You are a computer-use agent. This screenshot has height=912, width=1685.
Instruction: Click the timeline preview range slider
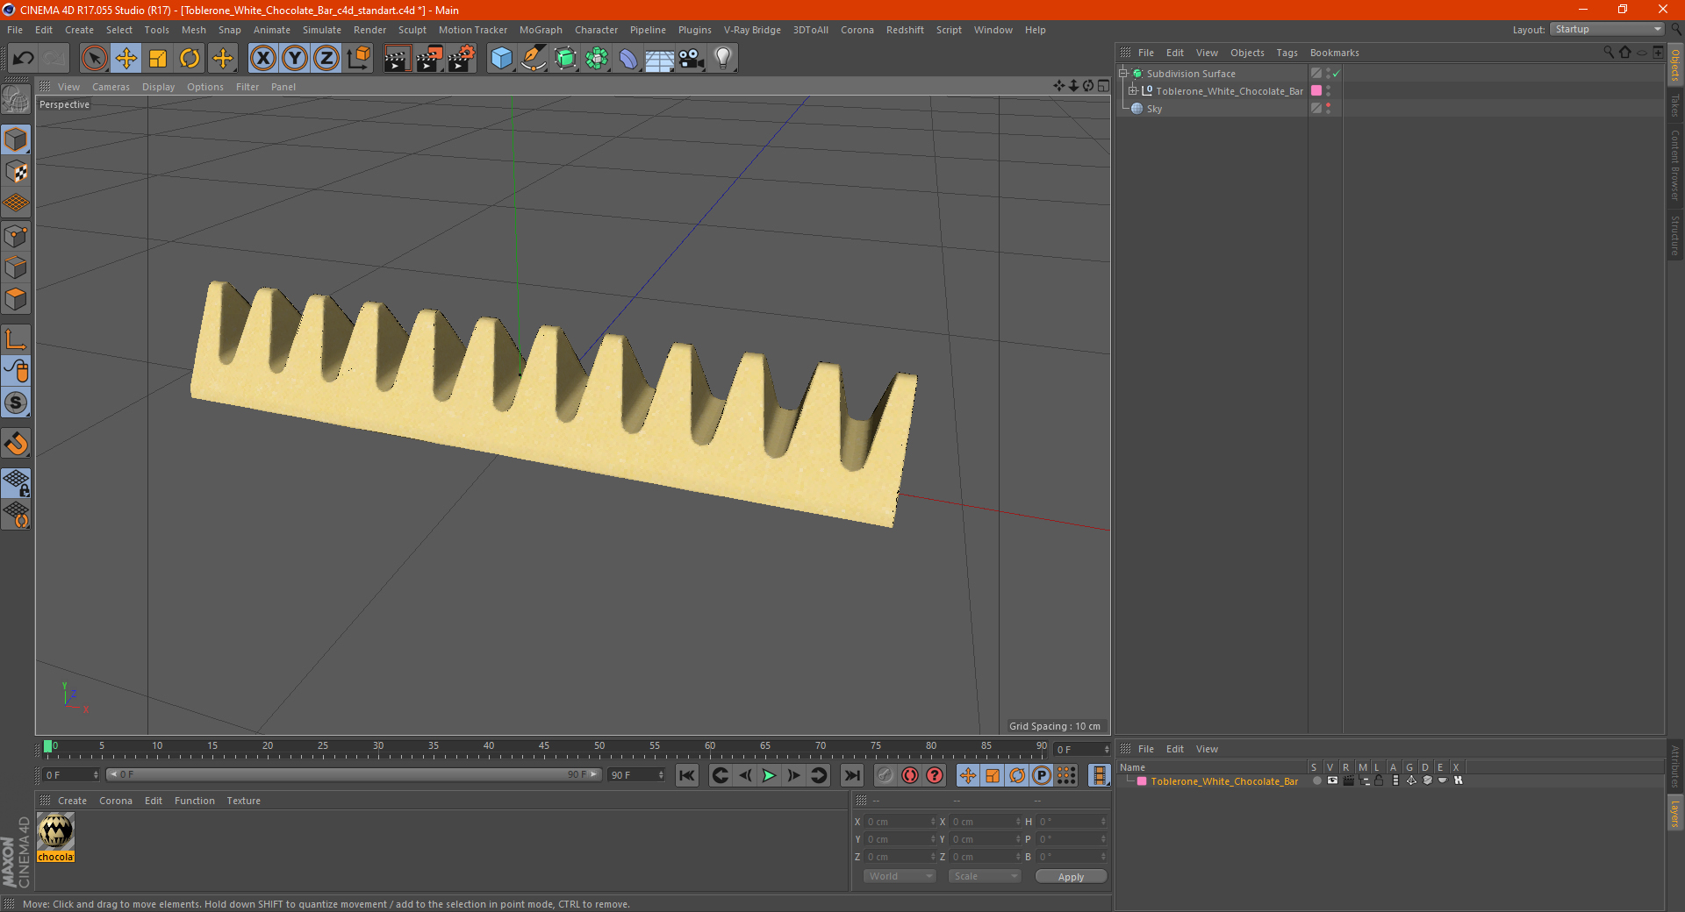coord(354,774)
